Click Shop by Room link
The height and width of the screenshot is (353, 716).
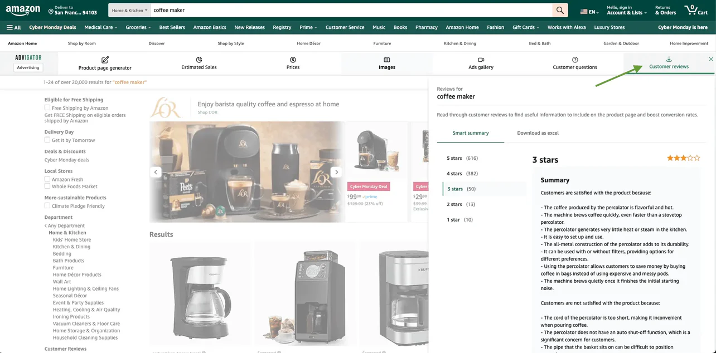coord(82,43)
